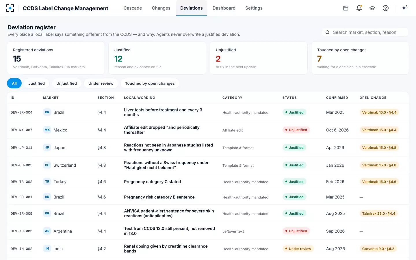Open the Unjustified summary card
Viewport: 416px width, 260px height.
[259, 58]
